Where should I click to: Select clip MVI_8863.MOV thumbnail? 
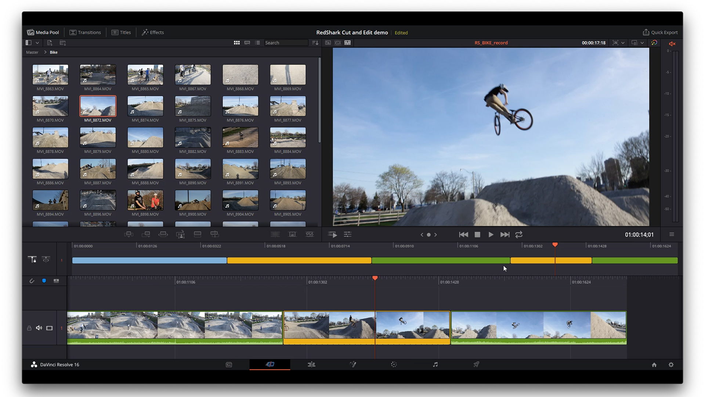pos(50,75)
